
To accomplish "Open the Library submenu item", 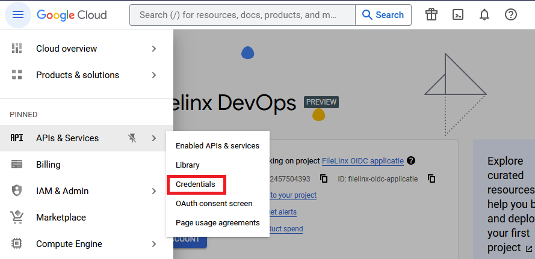I will [x=218, y=165].
